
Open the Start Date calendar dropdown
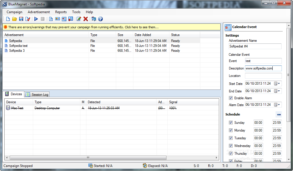coord(277,83)
